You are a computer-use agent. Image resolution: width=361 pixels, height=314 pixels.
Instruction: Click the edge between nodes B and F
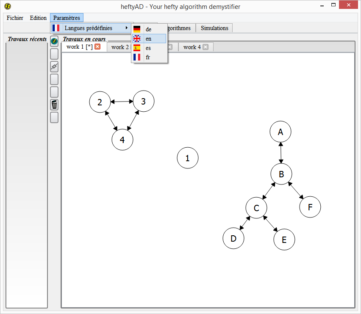[296, 190]
